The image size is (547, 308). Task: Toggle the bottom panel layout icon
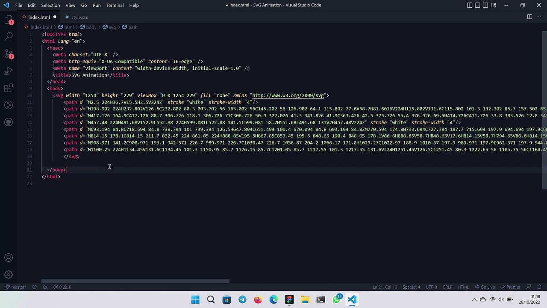click(478, 5)
